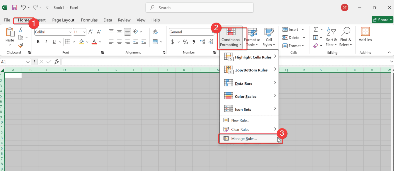The image size is (394, 171).
Task: Click the Search box in title bar
Action: click(200, 8)
